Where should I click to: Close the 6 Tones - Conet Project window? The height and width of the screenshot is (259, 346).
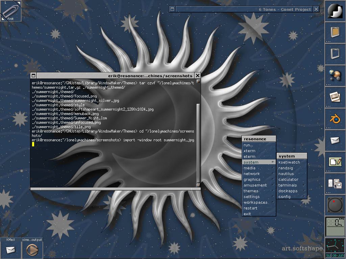[316, 9]
